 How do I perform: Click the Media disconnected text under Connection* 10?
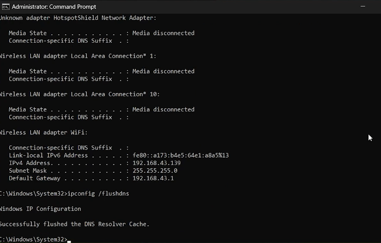click(x=163, y=110)
